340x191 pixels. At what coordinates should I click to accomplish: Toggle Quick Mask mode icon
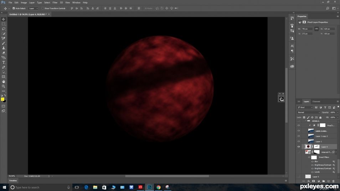(x=4, y=106)
